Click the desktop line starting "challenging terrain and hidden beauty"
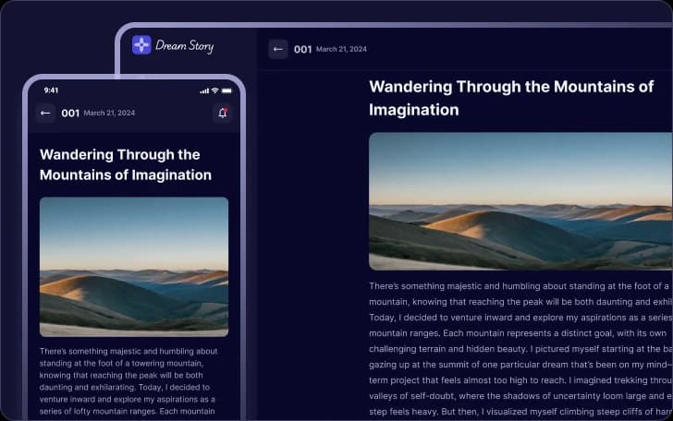Screen dimensions: 673x421 click(x=520, y=349)
